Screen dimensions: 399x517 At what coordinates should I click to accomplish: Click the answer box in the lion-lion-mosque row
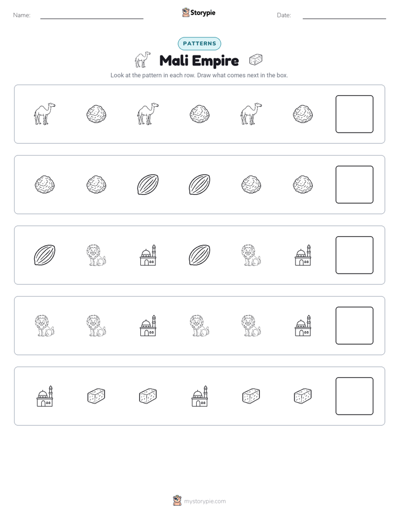point(354,326)
